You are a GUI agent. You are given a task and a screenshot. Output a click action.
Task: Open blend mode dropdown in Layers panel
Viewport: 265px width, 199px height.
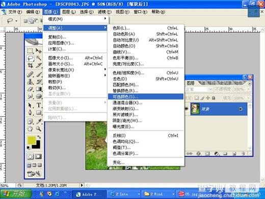210,89
